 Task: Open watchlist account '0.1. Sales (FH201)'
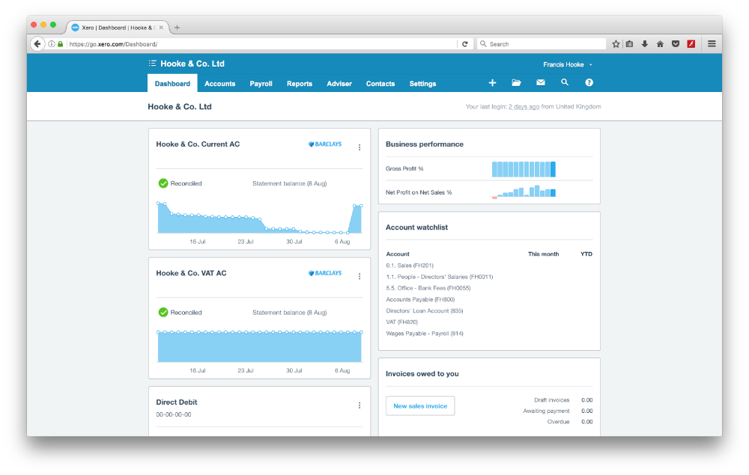coord(410,265)
